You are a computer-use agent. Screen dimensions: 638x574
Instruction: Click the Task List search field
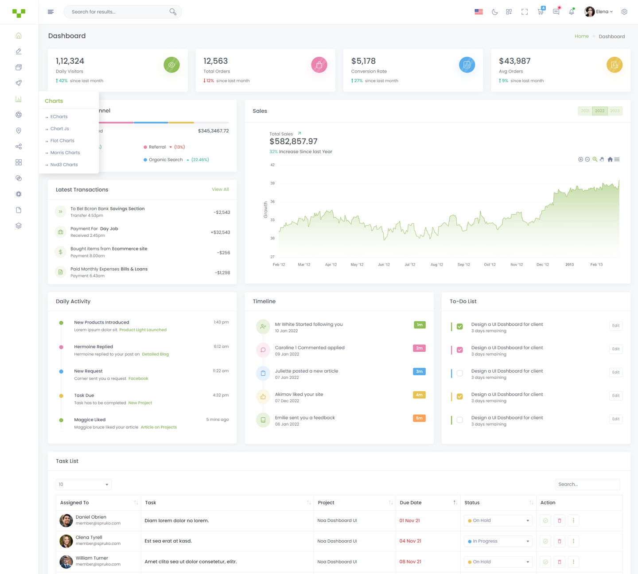(x=587, y=484)
